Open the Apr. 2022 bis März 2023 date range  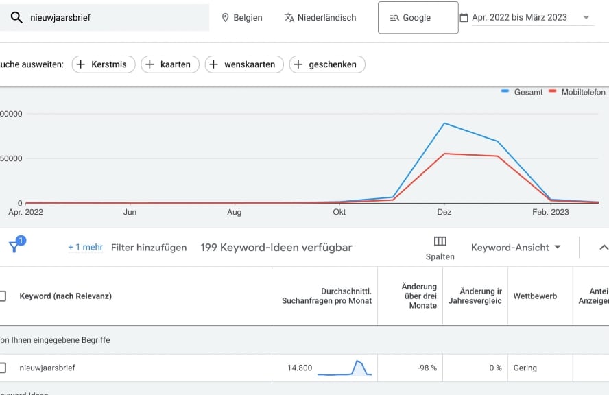click(x=519, y=17)
